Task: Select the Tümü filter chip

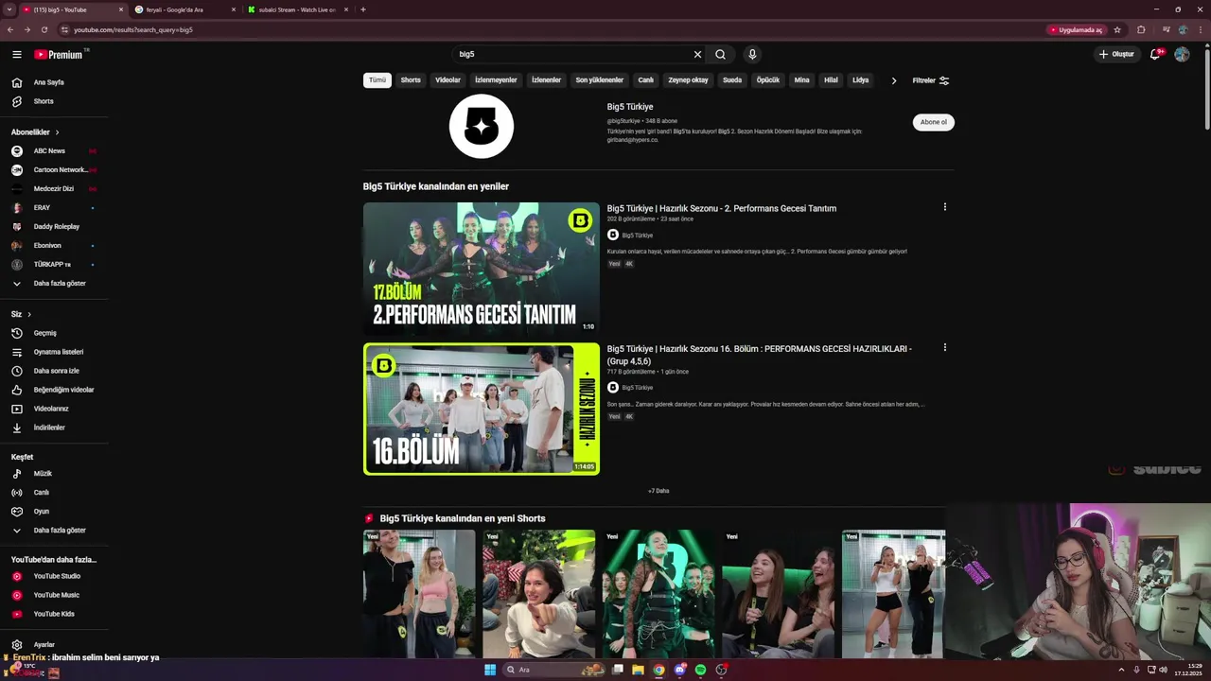Action: point(377,80)
